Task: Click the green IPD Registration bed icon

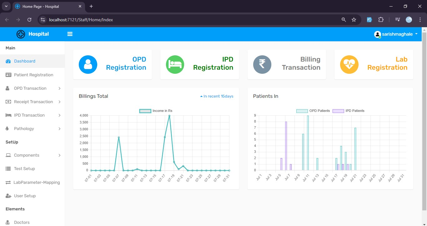Action: (x=175, y=64)
